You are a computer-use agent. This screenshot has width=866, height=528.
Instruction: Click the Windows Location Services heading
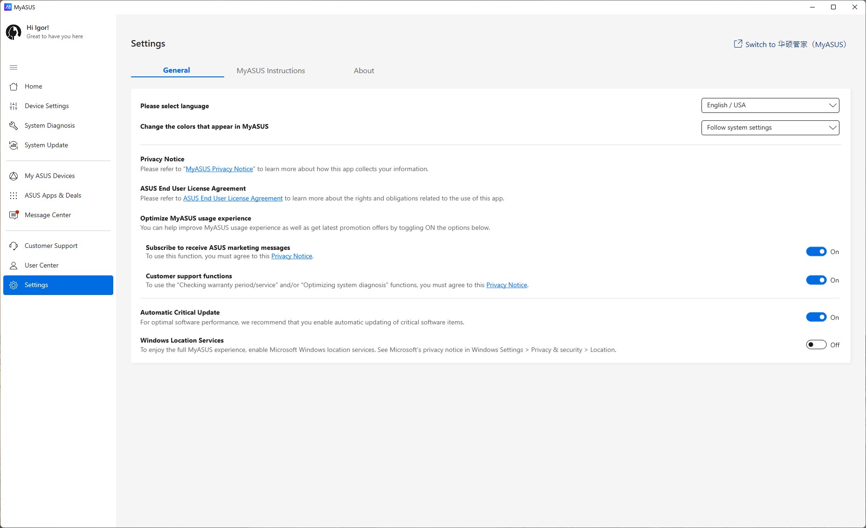[x=182, y=340]
